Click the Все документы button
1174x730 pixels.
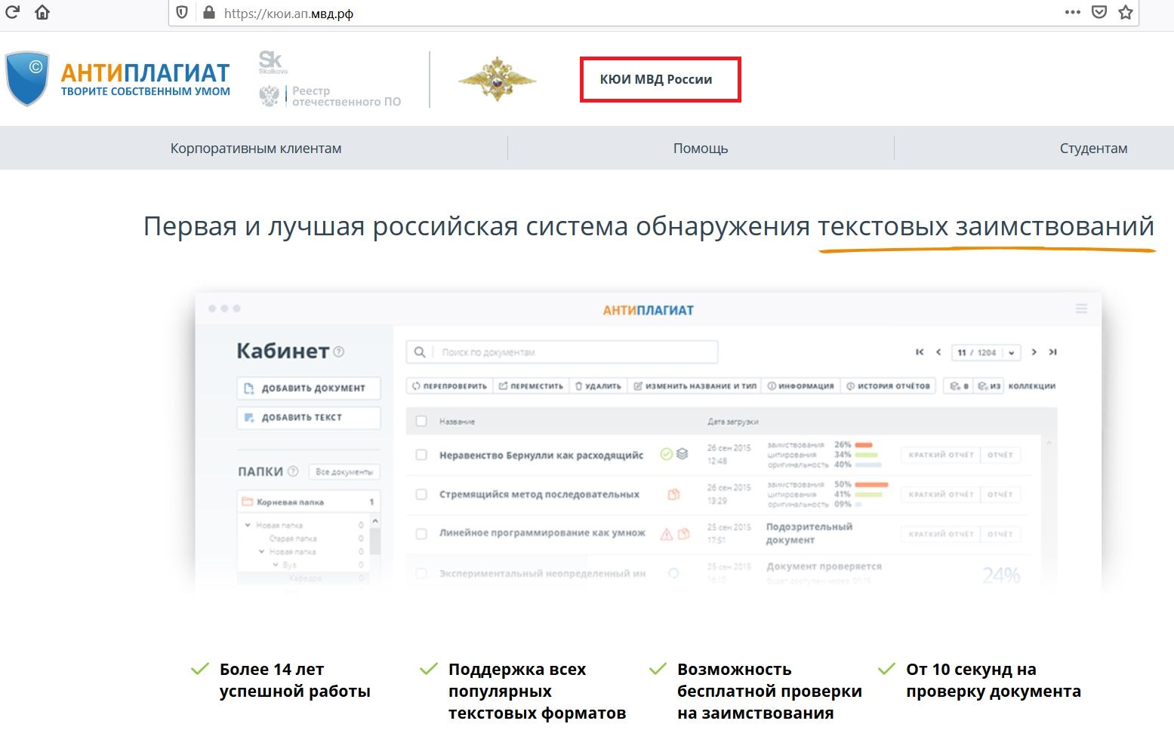coord(344,472)
